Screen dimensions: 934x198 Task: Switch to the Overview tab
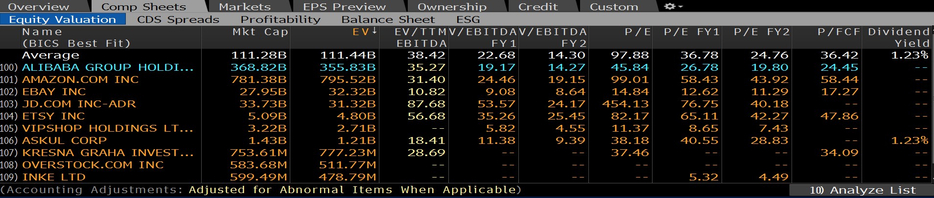point(39,6)
